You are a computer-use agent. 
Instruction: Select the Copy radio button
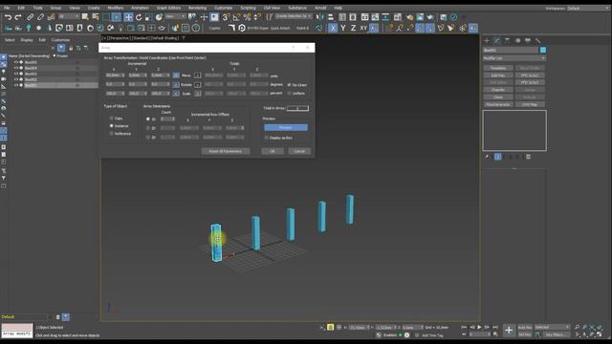click(x=111, y=118)
